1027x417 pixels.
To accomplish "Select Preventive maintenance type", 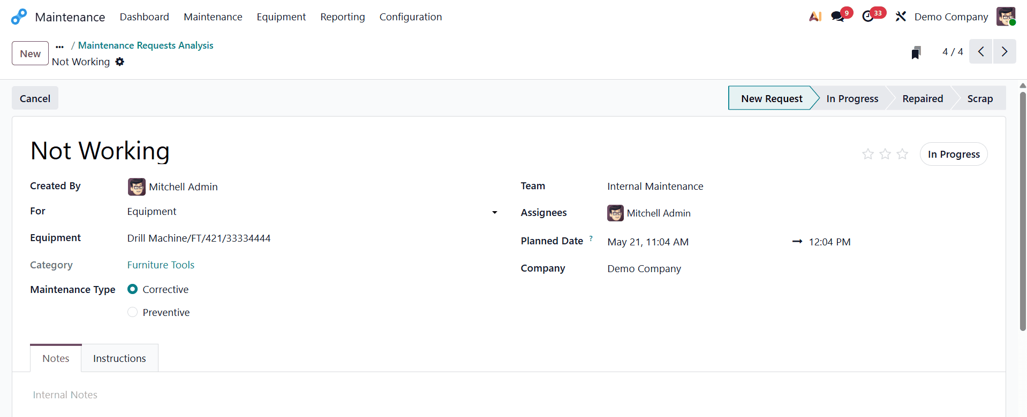I will pos(133,312).
